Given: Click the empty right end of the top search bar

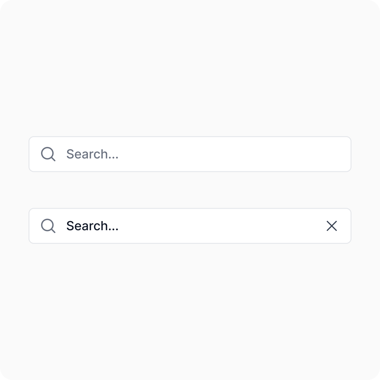Looking at the screenshot, I should point(329,154).
